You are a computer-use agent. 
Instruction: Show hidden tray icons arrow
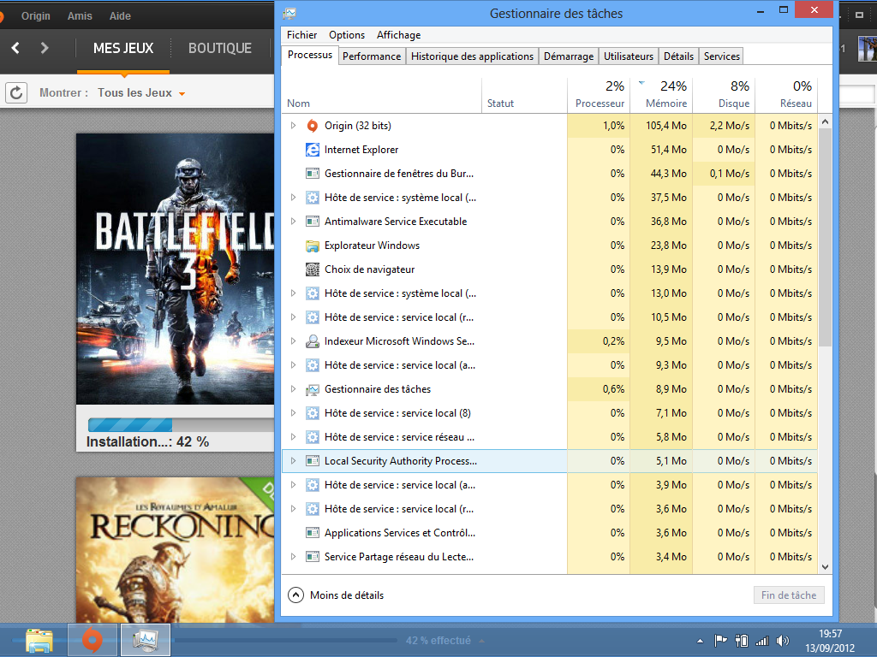point(700,641)
